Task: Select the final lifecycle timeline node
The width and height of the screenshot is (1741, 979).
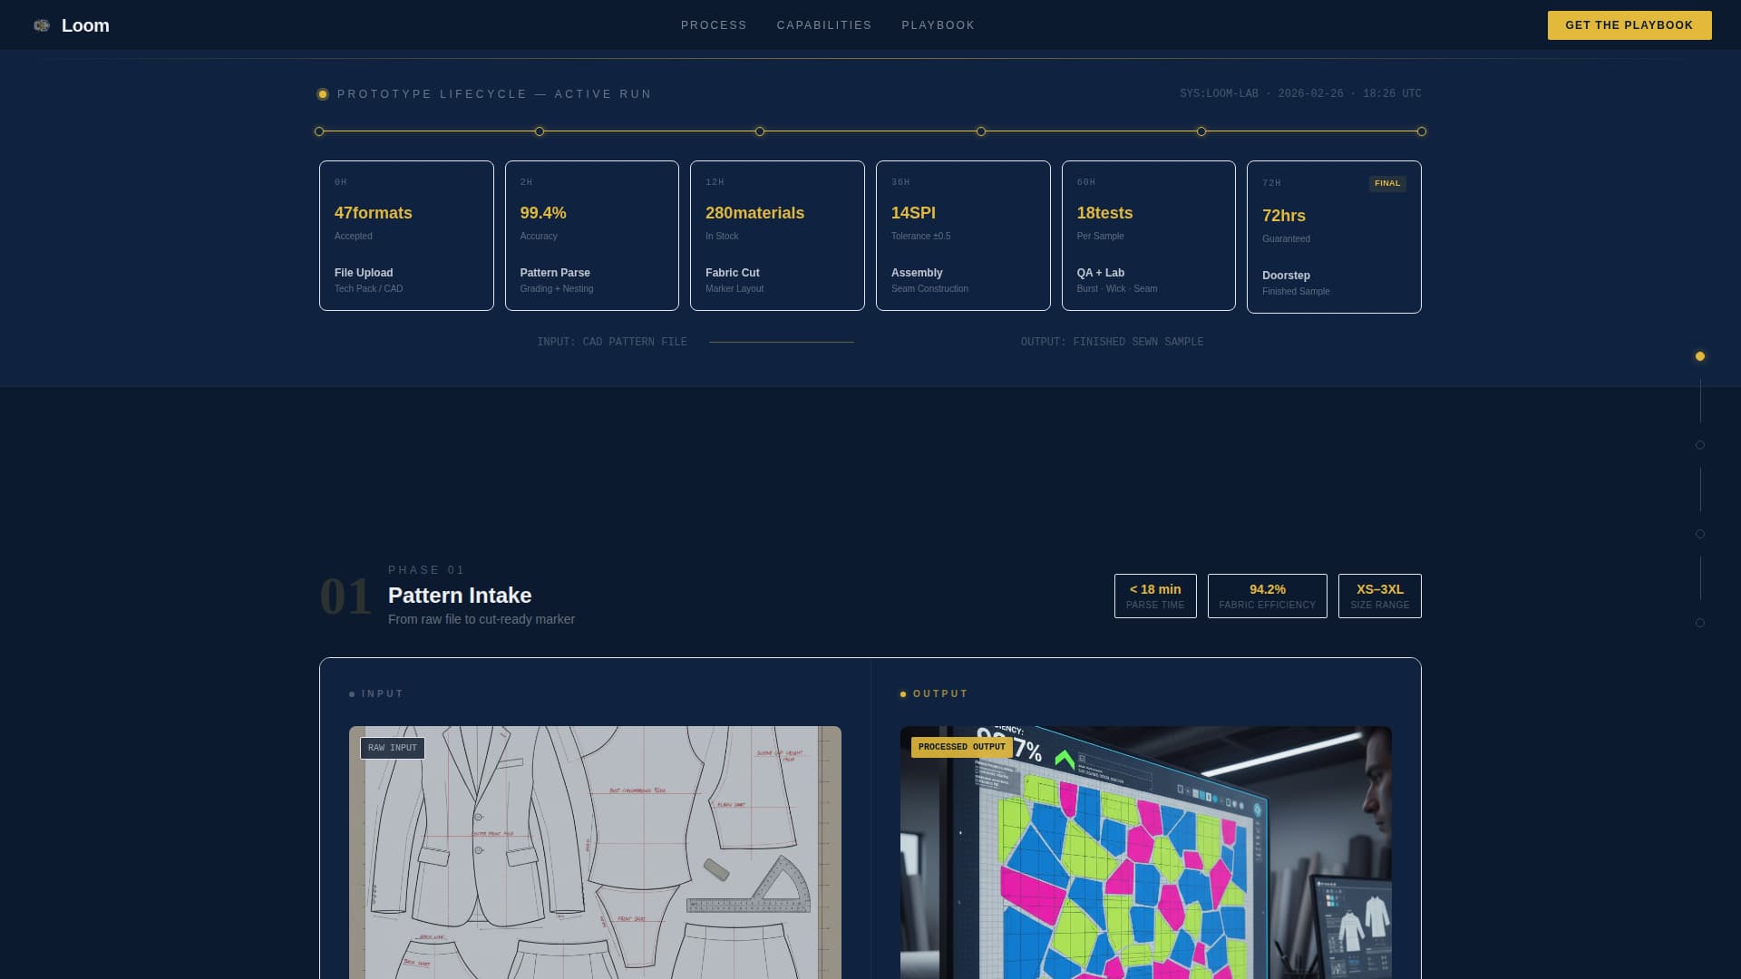Action: [x=1422, y=131]
